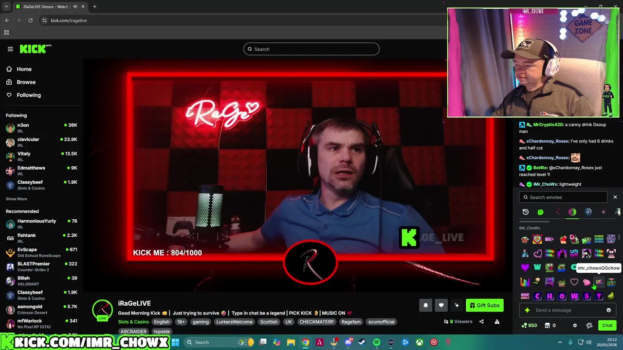Select the GOOD VIBES emote
This screenshot has width=623, height=350.
coord(525,296)
